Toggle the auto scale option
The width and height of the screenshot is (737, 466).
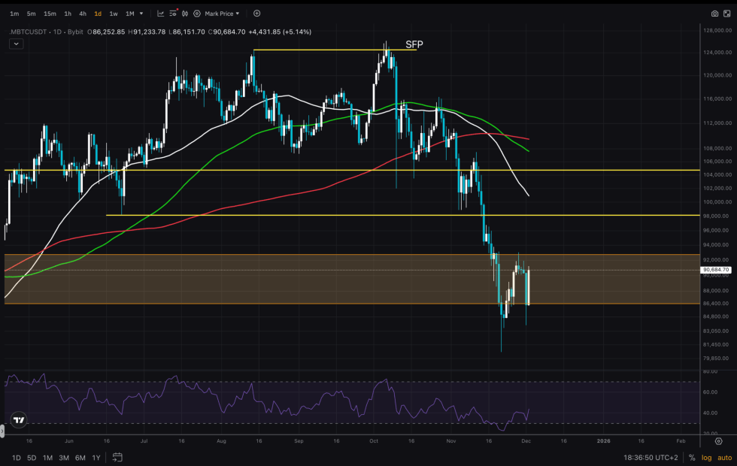tap(723, 457)
